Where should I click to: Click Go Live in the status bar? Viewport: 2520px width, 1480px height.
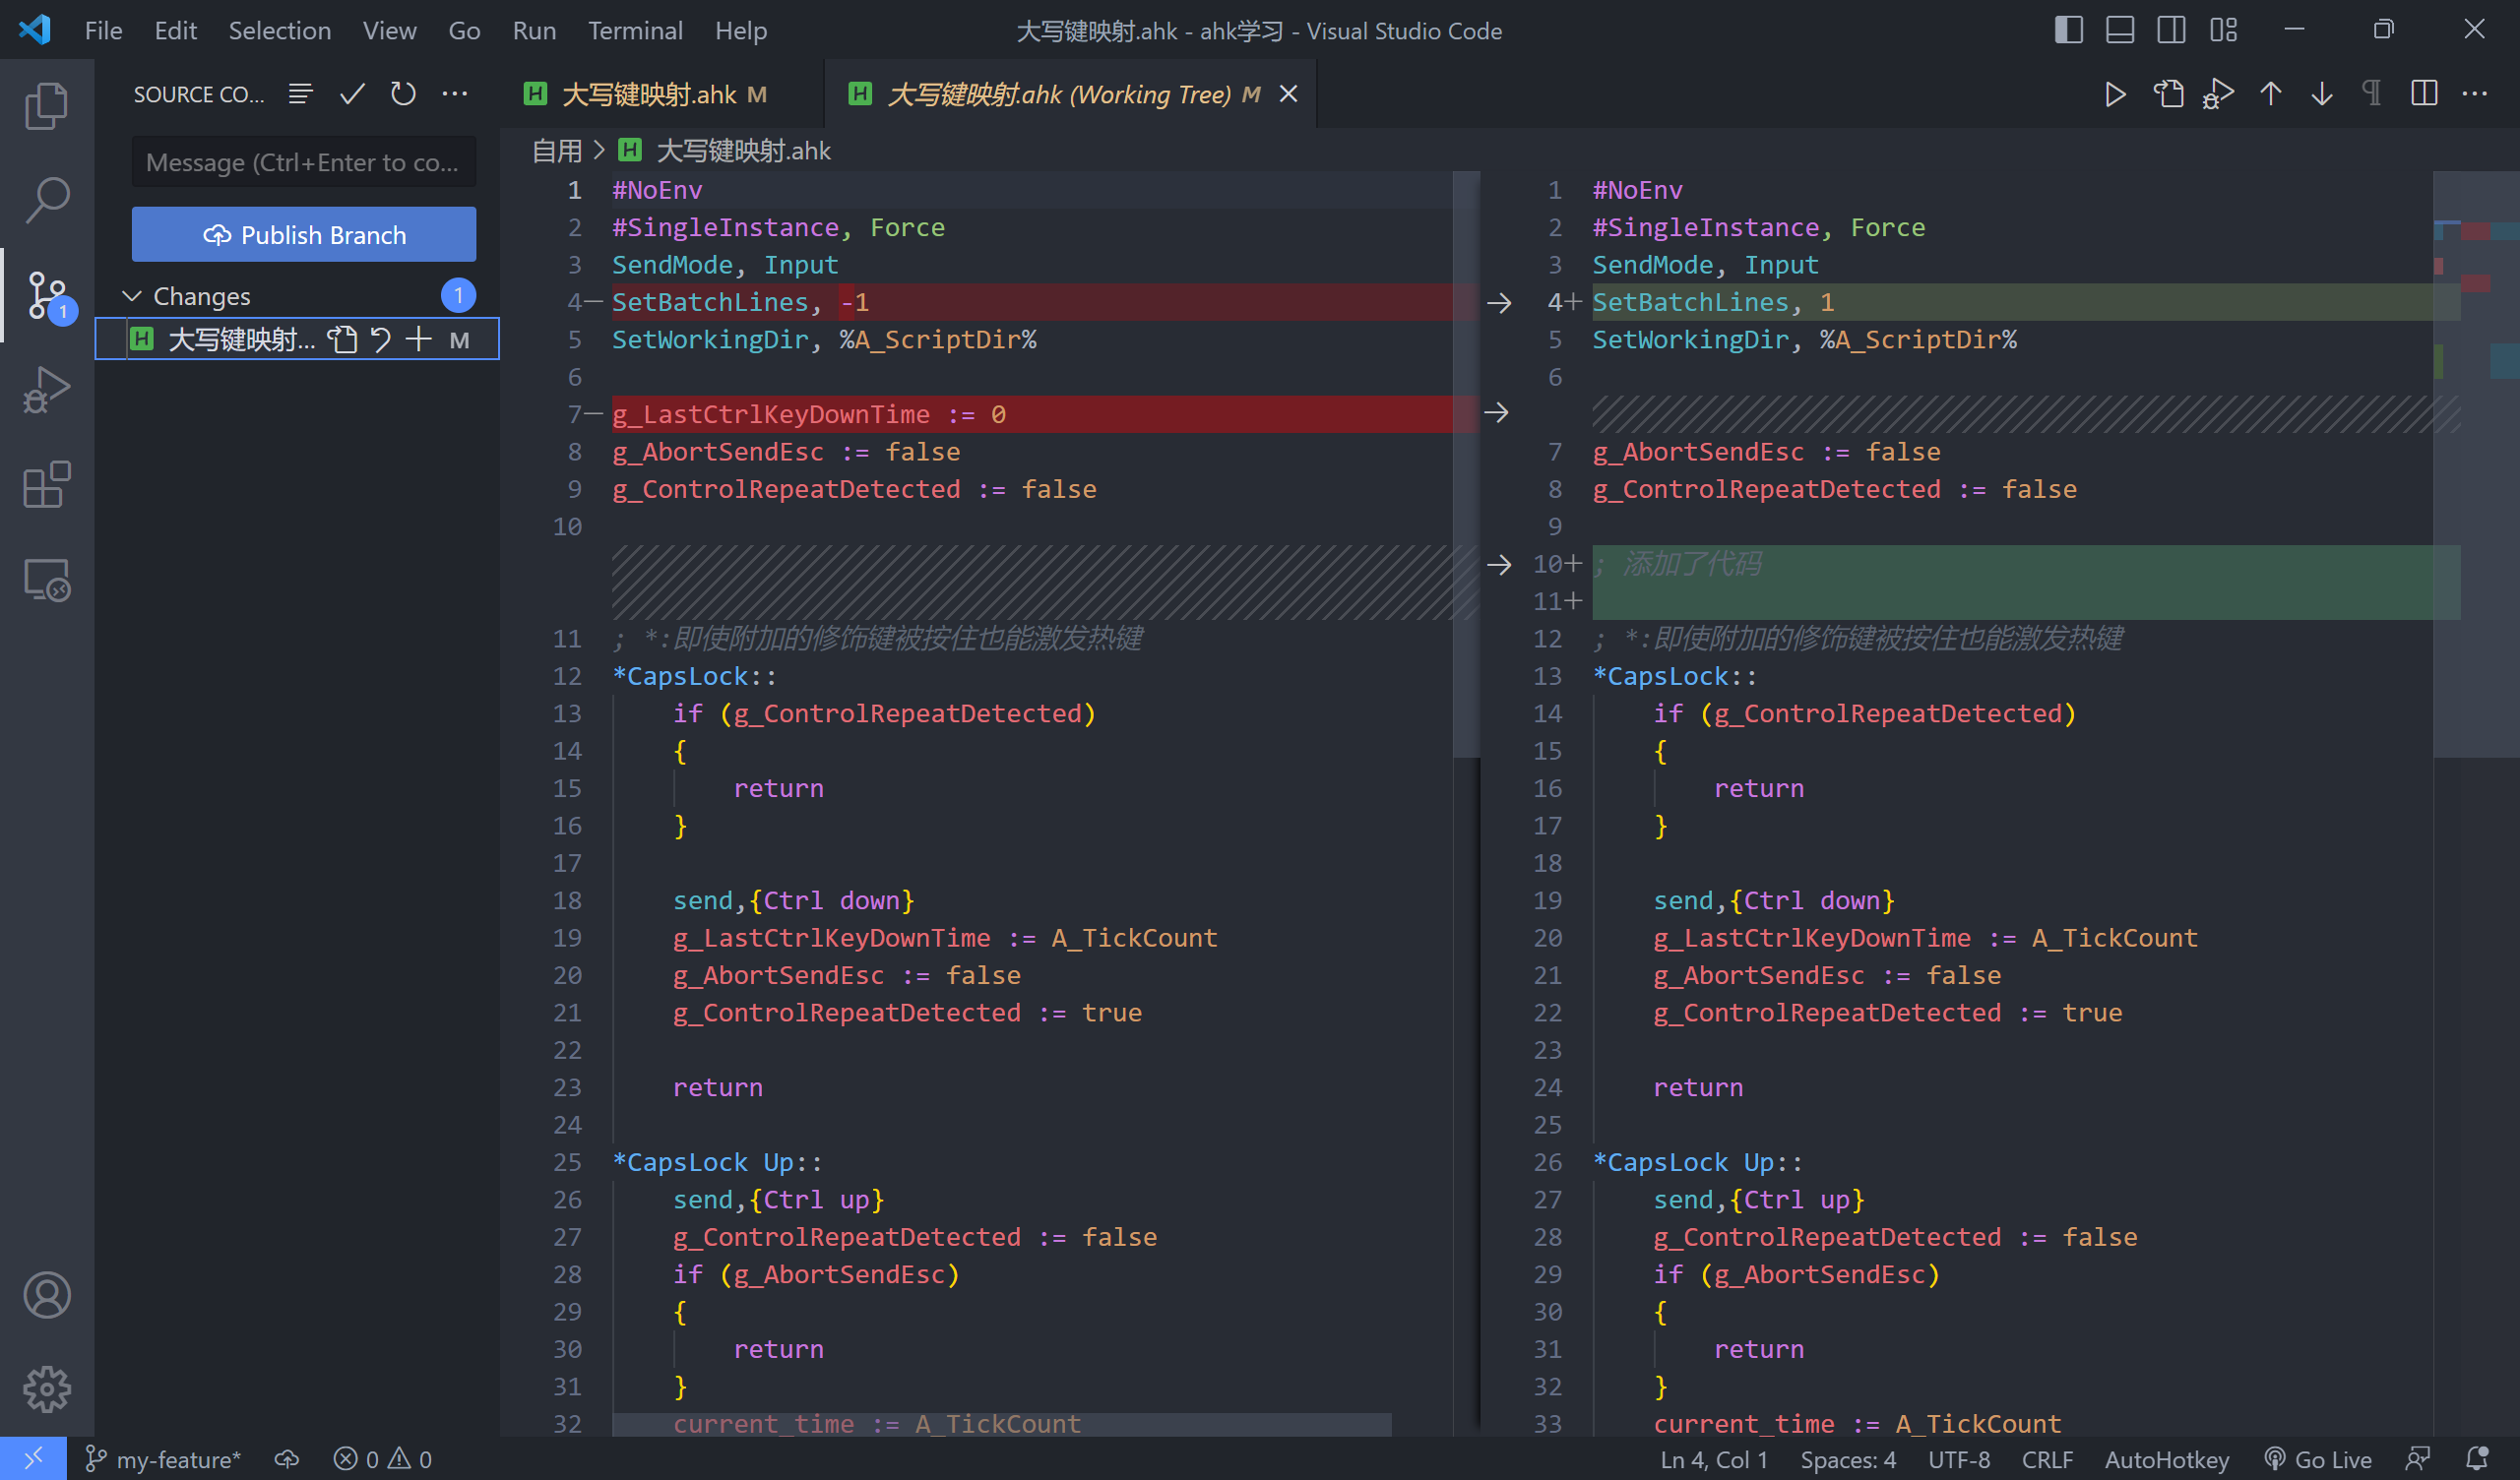[x=2319, y=1459]
